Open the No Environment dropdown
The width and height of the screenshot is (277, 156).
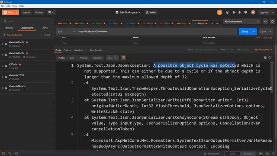pyautogui.click(x=242, y=21)
